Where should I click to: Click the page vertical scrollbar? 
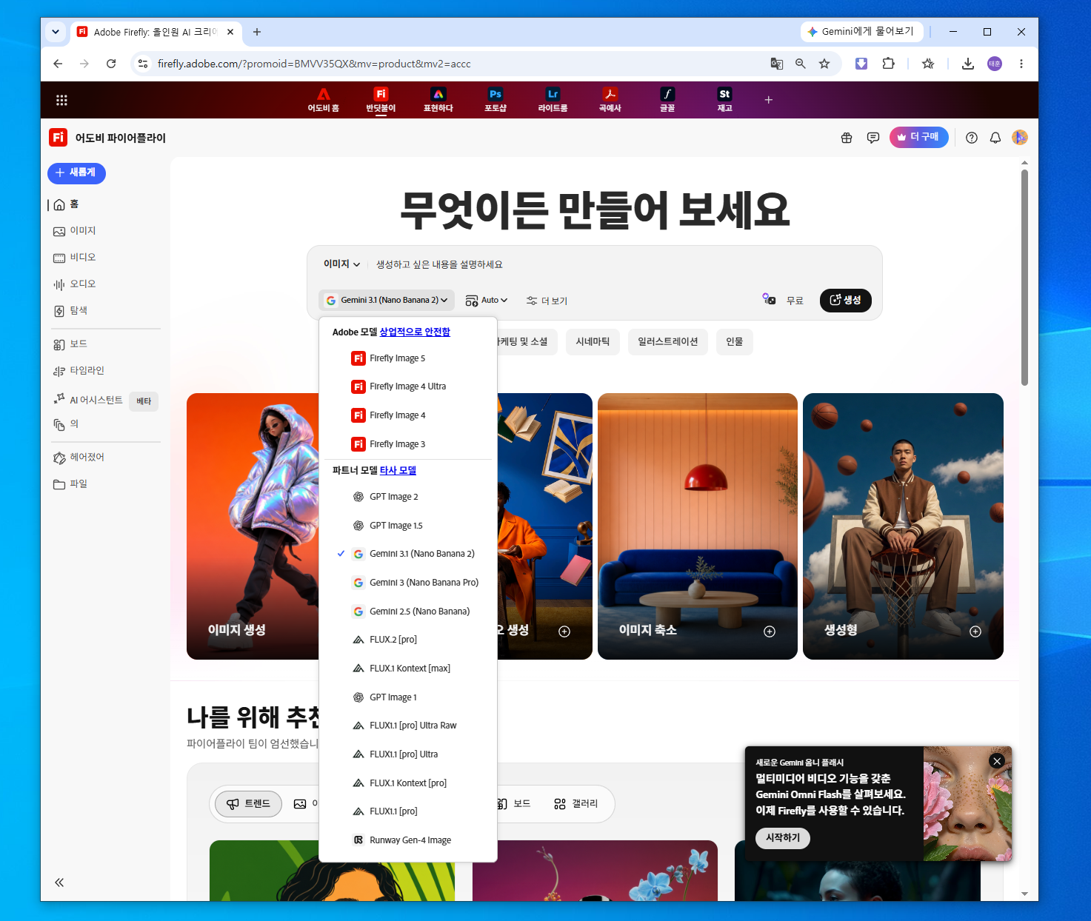click(x=1024, y=278)
